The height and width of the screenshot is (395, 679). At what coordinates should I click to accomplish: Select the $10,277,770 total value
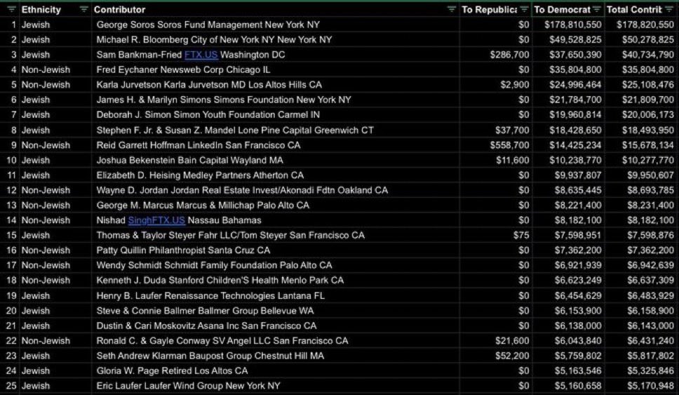[x=648, y=160]
